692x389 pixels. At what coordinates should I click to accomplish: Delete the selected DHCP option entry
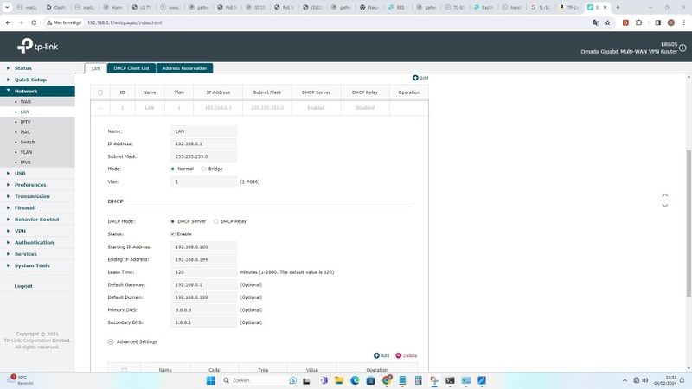(x=406, y=355)
